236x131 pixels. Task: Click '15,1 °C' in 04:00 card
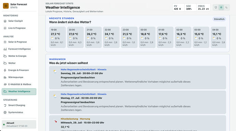(217, 34)
